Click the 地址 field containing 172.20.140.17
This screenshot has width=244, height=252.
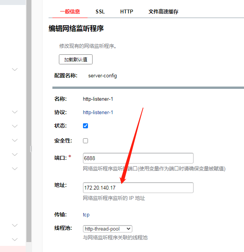(138, 188)
